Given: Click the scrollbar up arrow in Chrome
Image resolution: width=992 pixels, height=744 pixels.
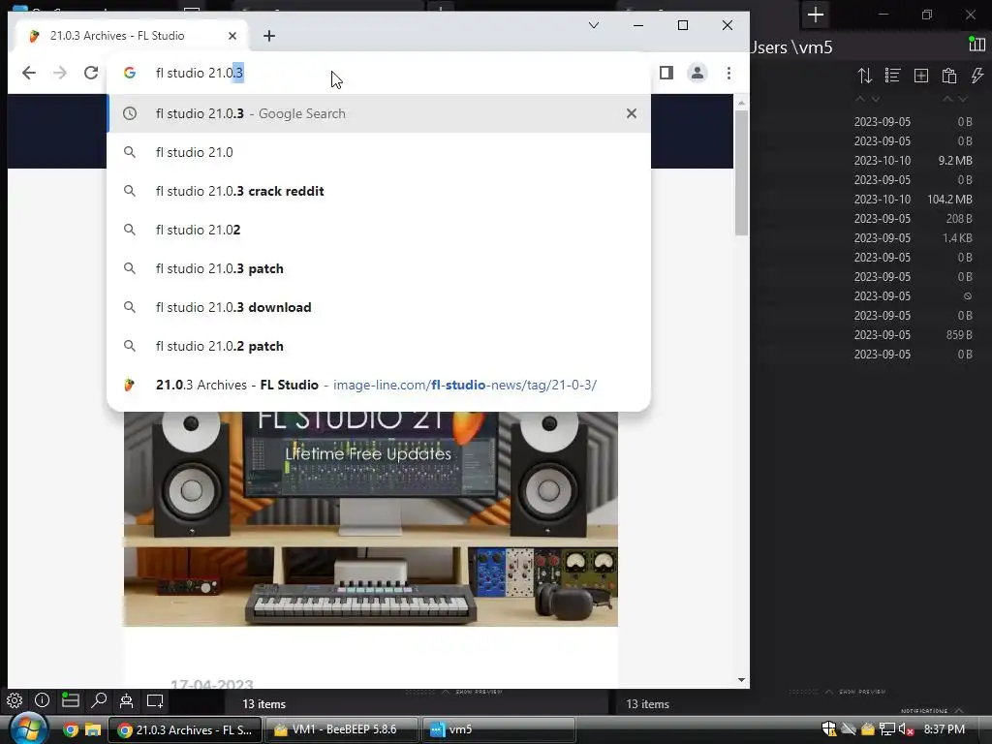Looking at the screenshot, I should [x=741, y=103].
